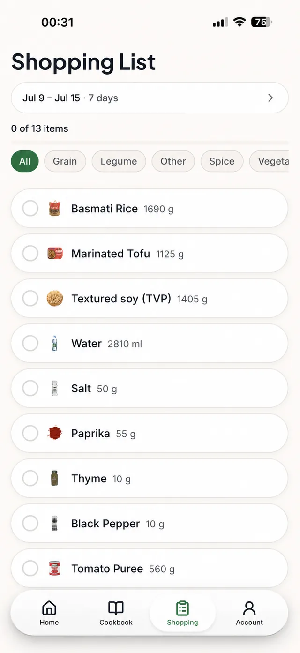Show only Spice items
Viewport: 300px width, 653px height.
222,161
